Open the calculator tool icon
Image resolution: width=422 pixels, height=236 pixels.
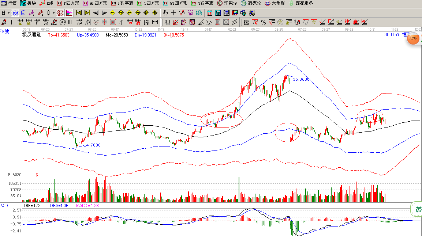pyautogui.click(x=218, y=13)
